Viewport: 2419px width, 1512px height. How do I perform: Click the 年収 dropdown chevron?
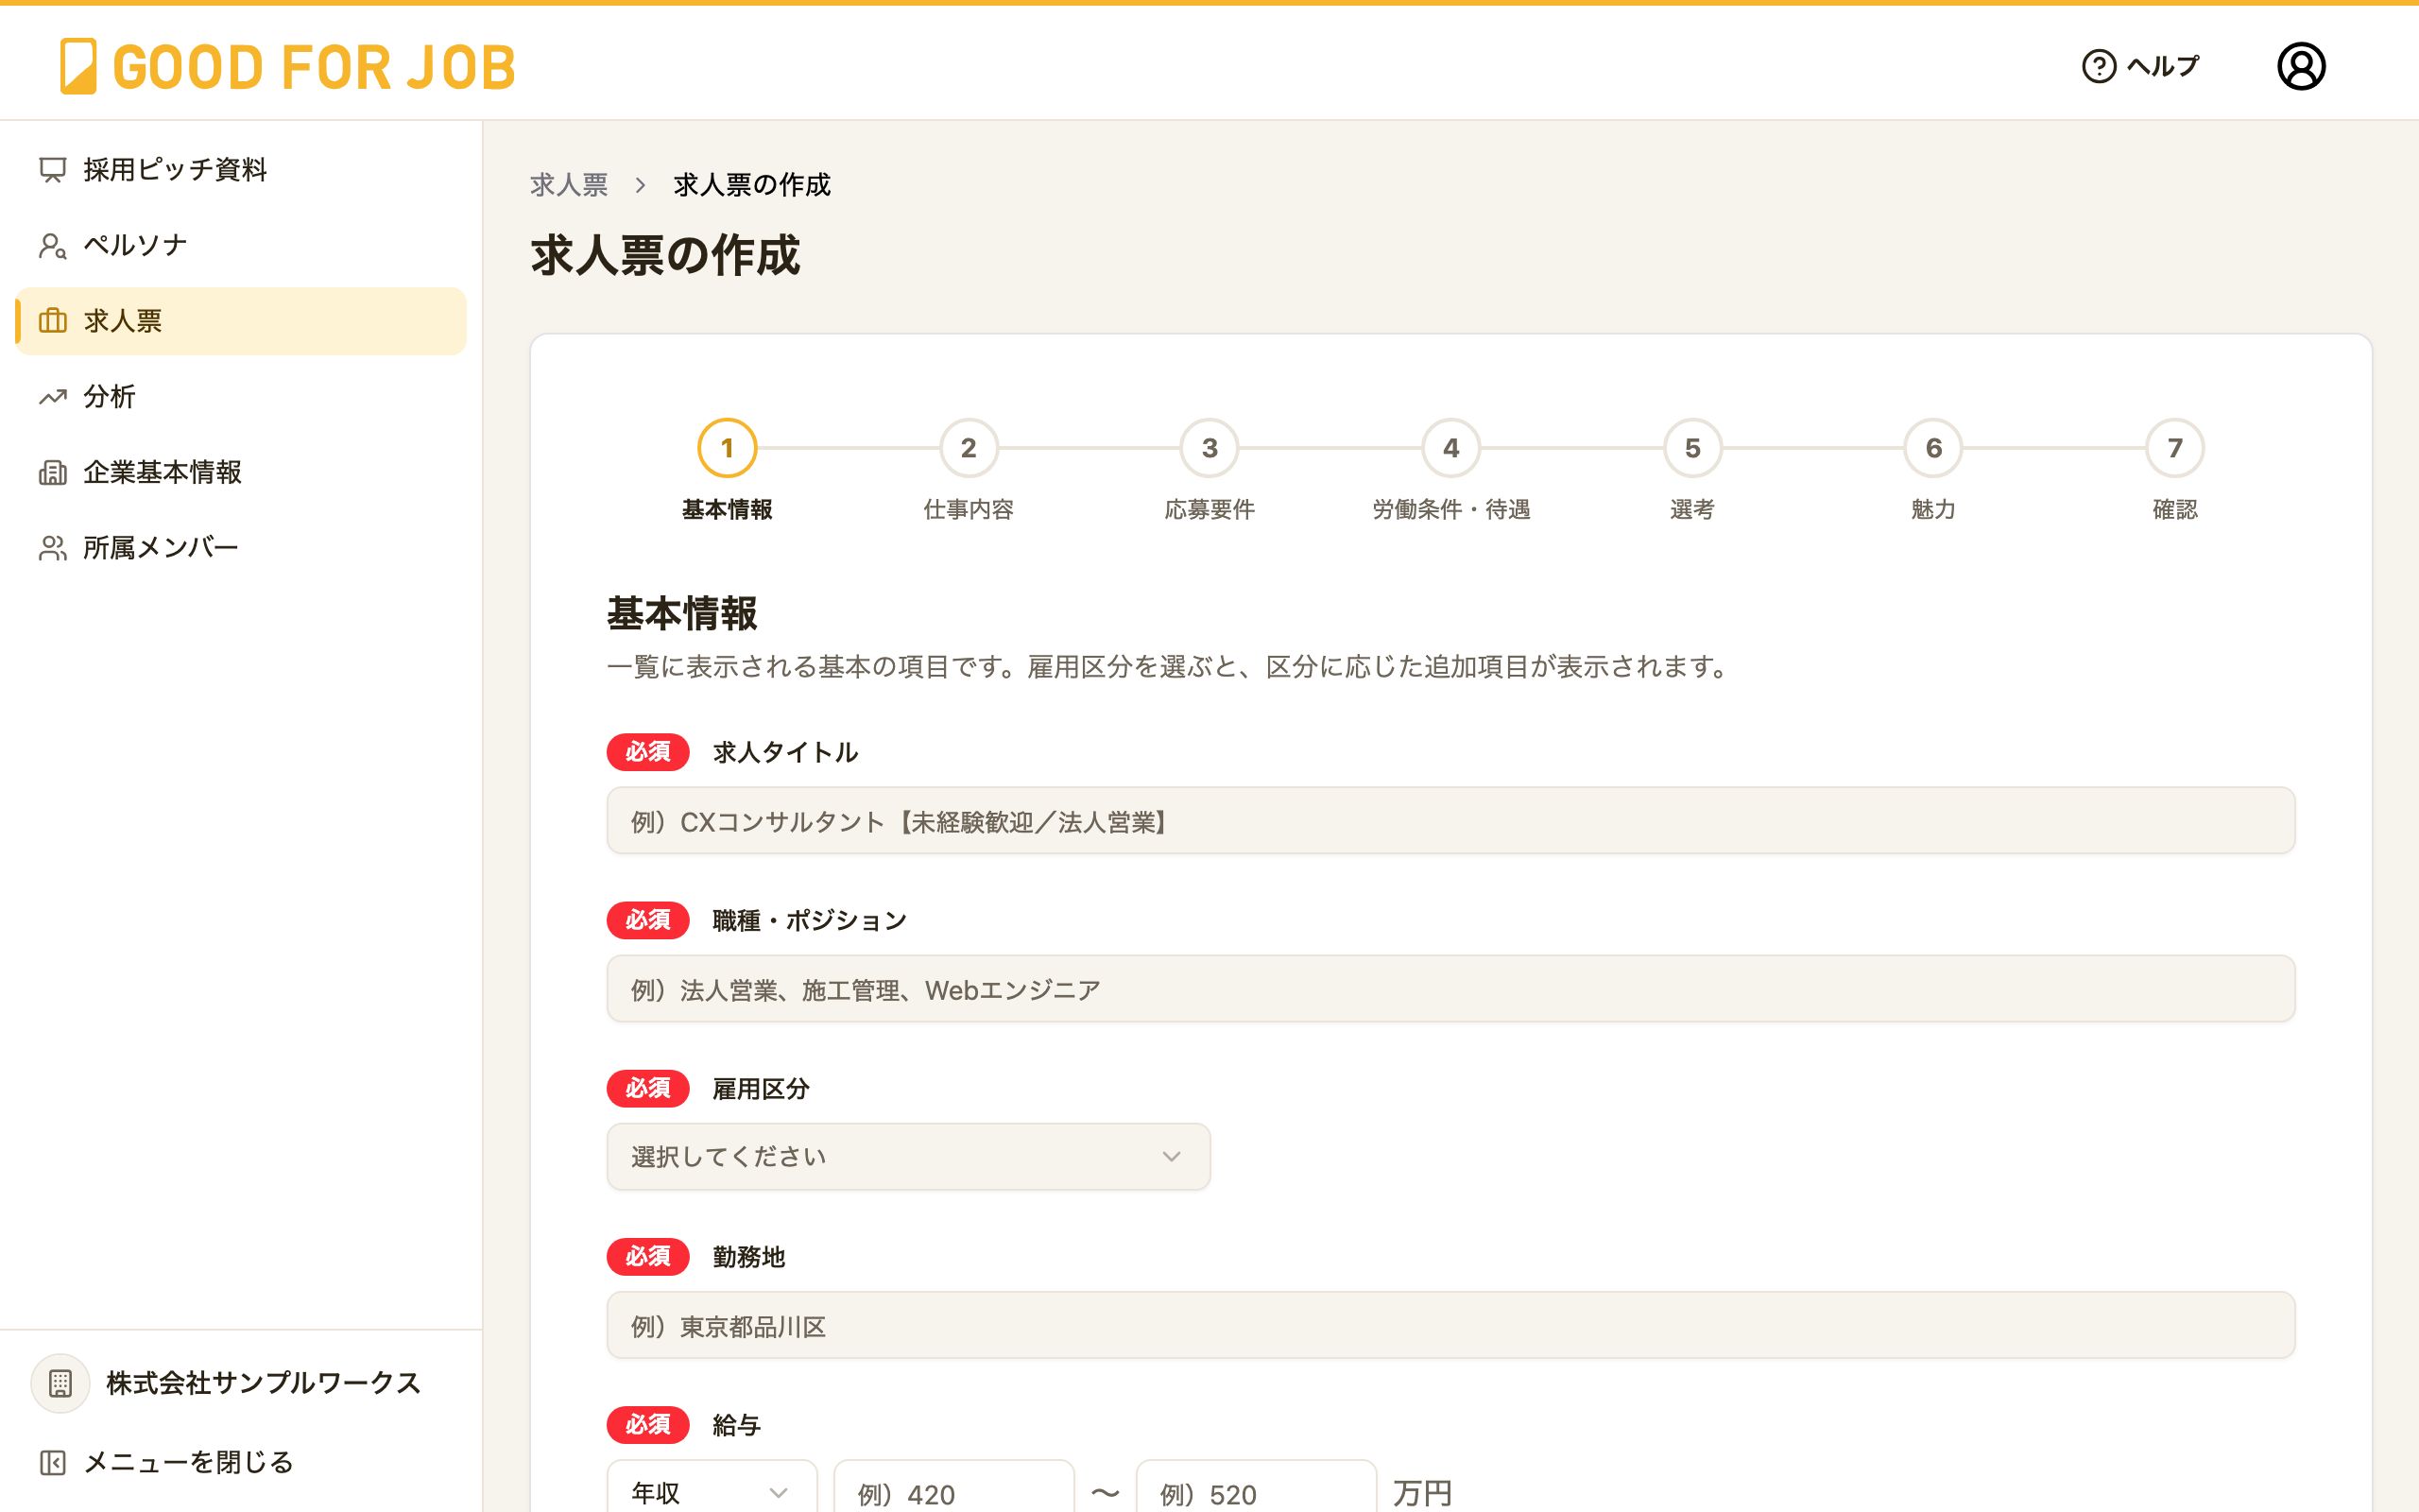click(x=779, y=1493)
